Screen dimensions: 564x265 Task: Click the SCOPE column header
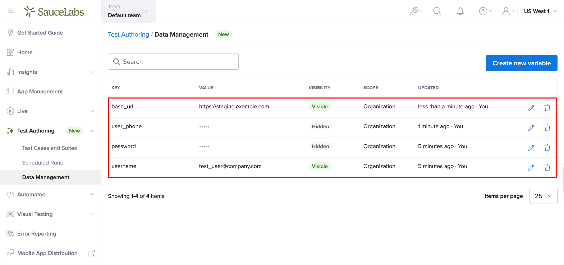click(x=371, y=88)
